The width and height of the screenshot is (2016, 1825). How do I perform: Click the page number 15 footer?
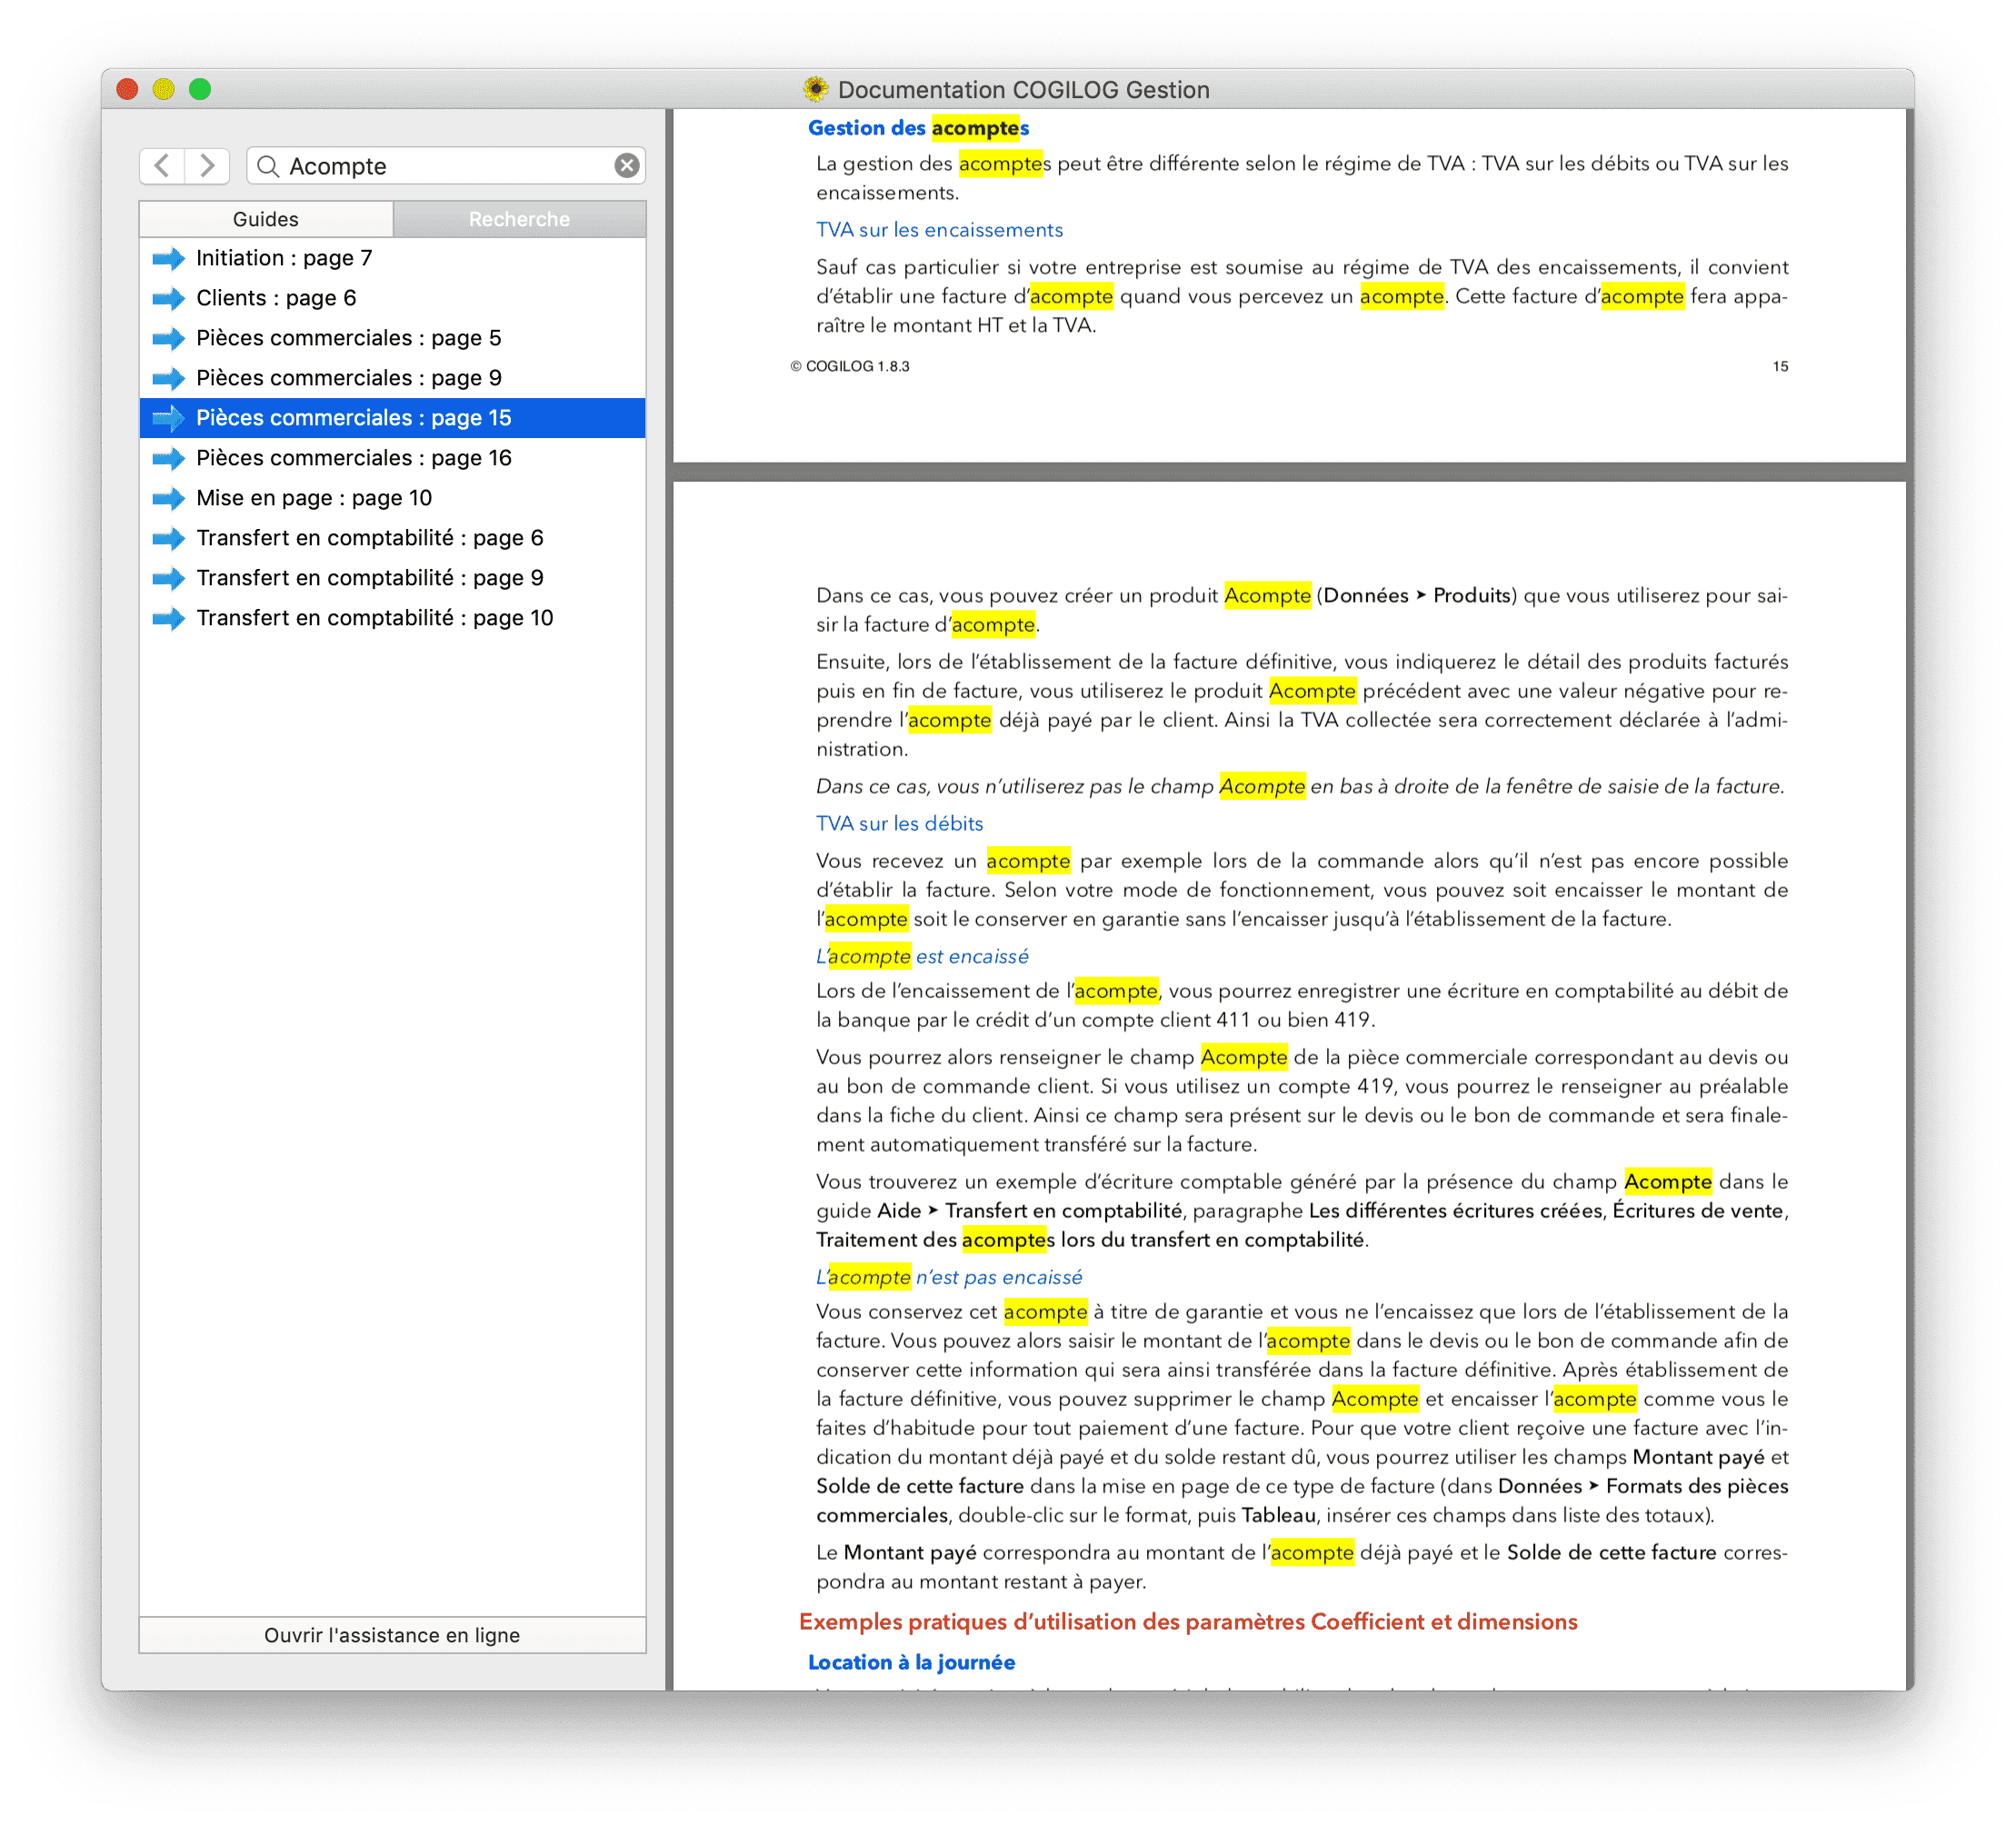(x=1780, y=367)
